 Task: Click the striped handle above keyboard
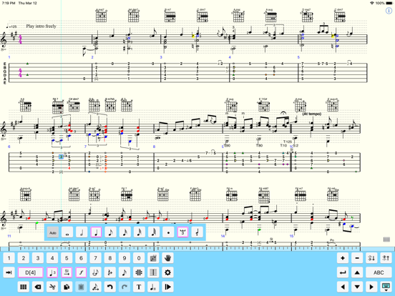386,240
